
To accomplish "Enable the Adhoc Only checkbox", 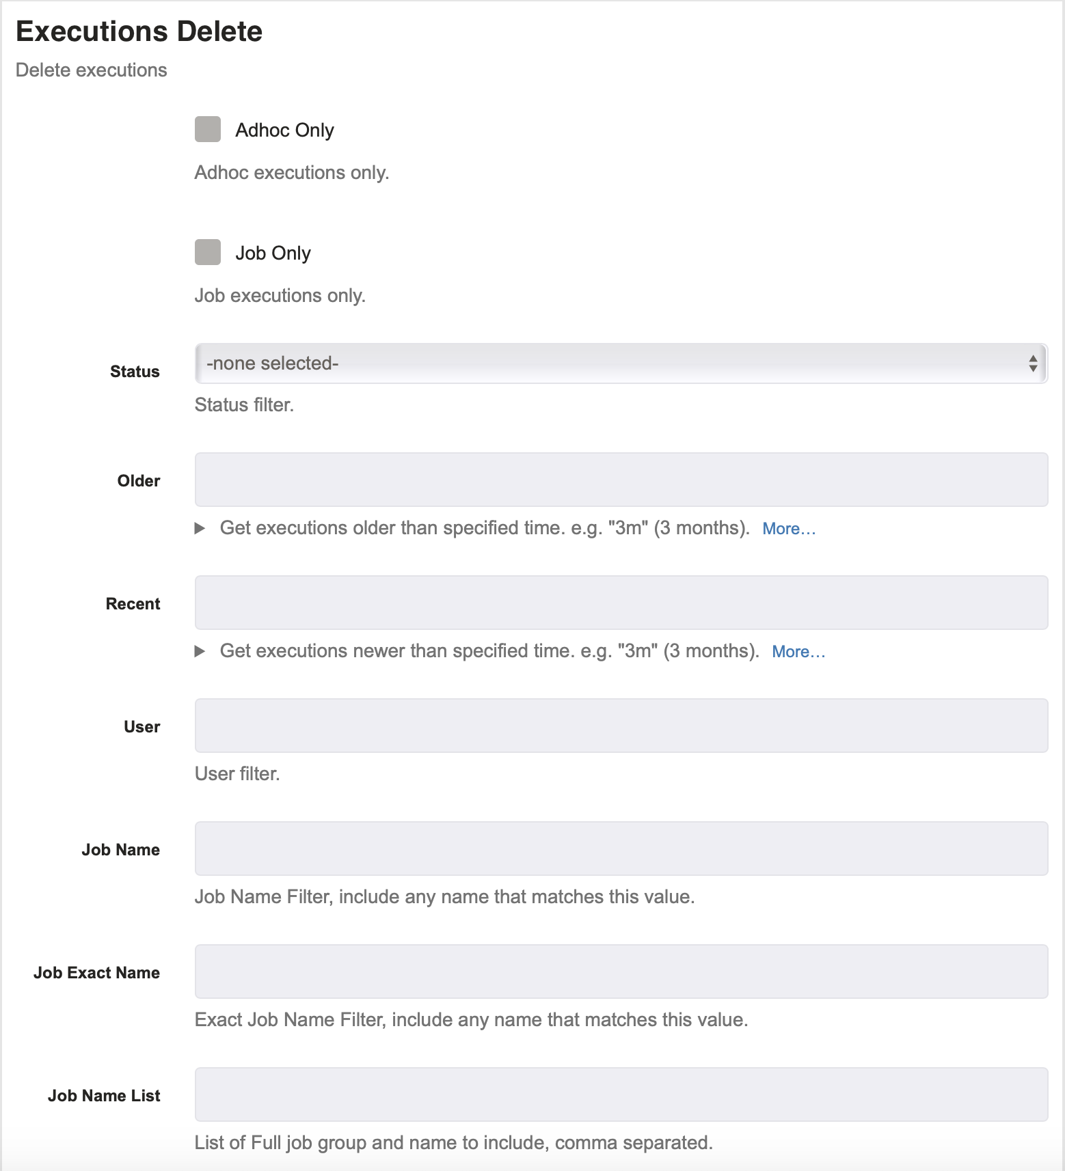I will pyautogui.click(x=208, y=129).
